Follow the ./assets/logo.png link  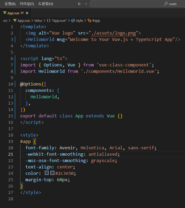pyautogui.click(x=114, y=33)
